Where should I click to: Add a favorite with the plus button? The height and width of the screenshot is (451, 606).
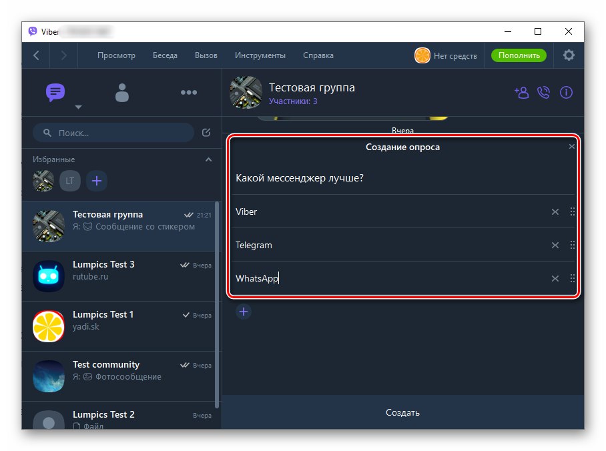(x=97, y=181)
